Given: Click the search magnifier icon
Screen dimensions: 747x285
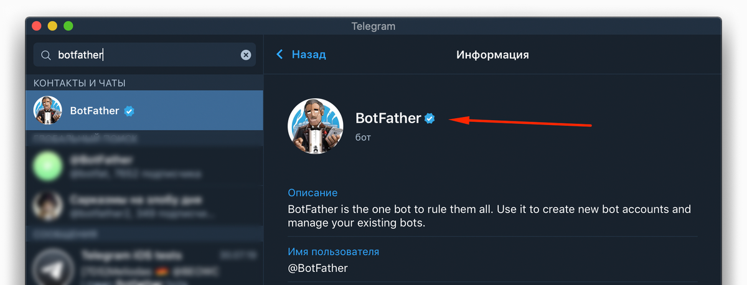Looking at the screenshot, I should 46,55.
